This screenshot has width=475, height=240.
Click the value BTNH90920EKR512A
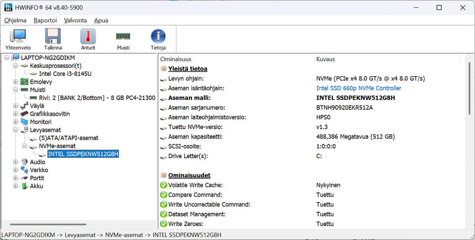(x=344, y=107)
